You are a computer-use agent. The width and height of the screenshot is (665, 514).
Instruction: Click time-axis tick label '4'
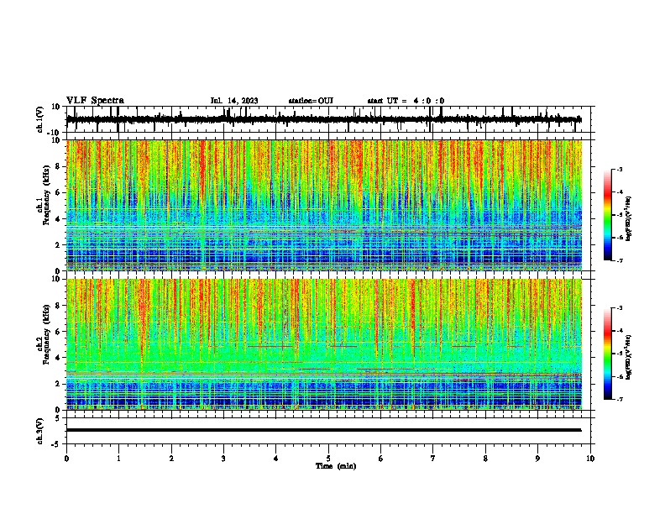276,459
